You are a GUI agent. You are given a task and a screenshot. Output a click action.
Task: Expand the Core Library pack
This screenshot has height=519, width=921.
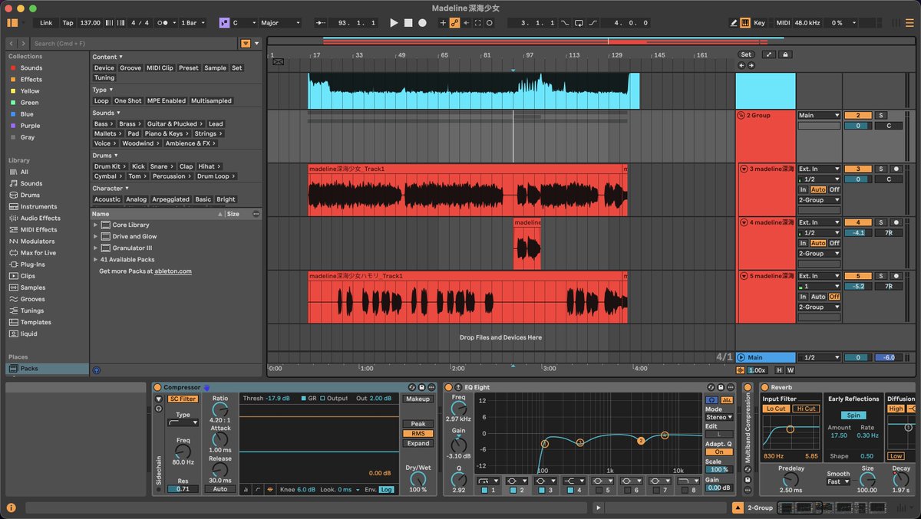point(96,225)
